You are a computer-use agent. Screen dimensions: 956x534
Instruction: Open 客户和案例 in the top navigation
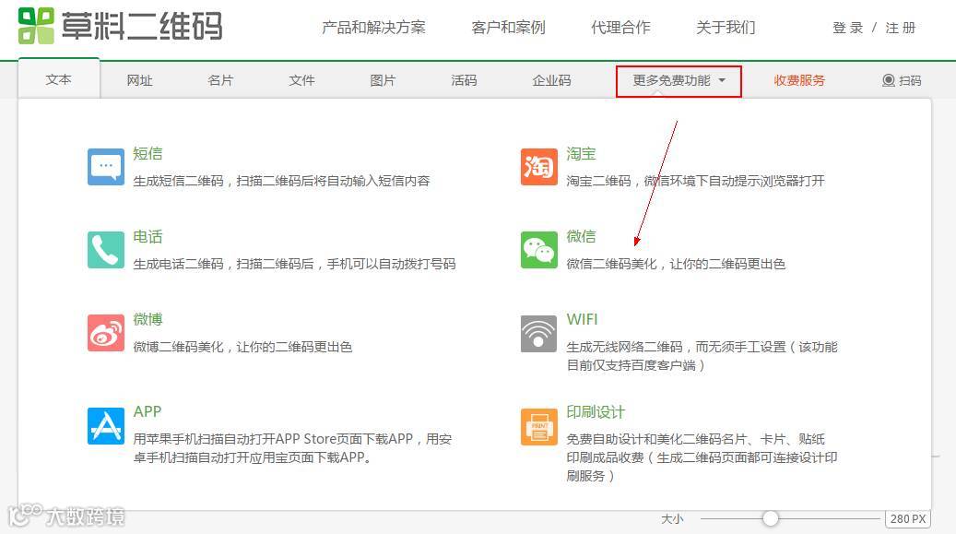tap(509, 28)
